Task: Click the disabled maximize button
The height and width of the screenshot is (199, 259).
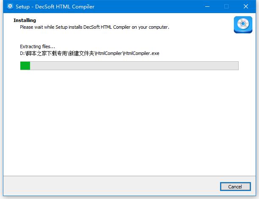Action: coord(226,6)
